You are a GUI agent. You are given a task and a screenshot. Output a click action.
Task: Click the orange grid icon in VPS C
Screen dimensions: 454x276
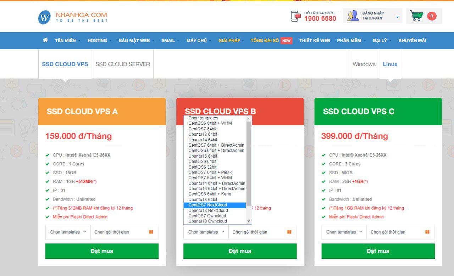pos(427,232)
